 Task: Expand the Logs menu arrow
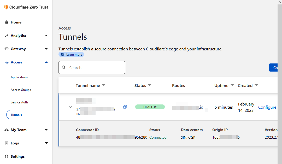click(x=46, y=143)
